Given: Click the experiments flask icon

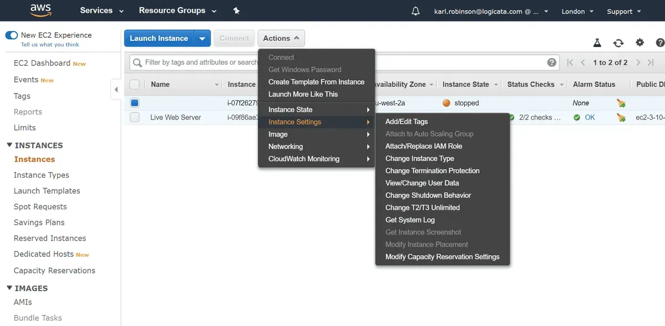Looking at the screenshot, I should [597, 43].
